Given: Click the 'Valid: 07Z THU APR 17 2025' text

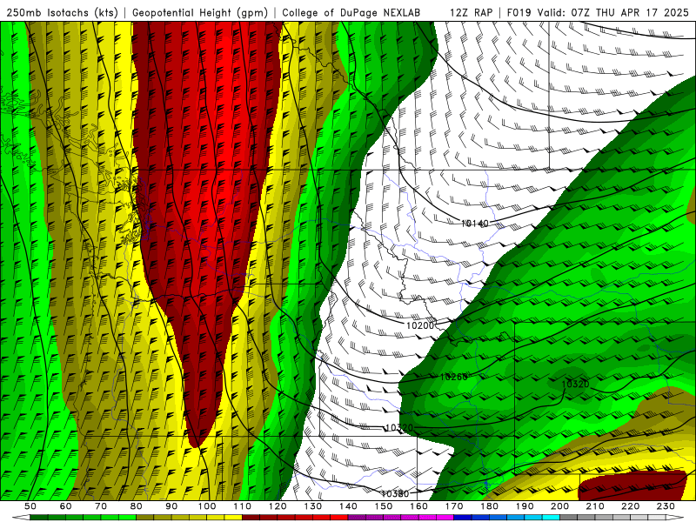Looking at the screenshot, I should point(613,12).
